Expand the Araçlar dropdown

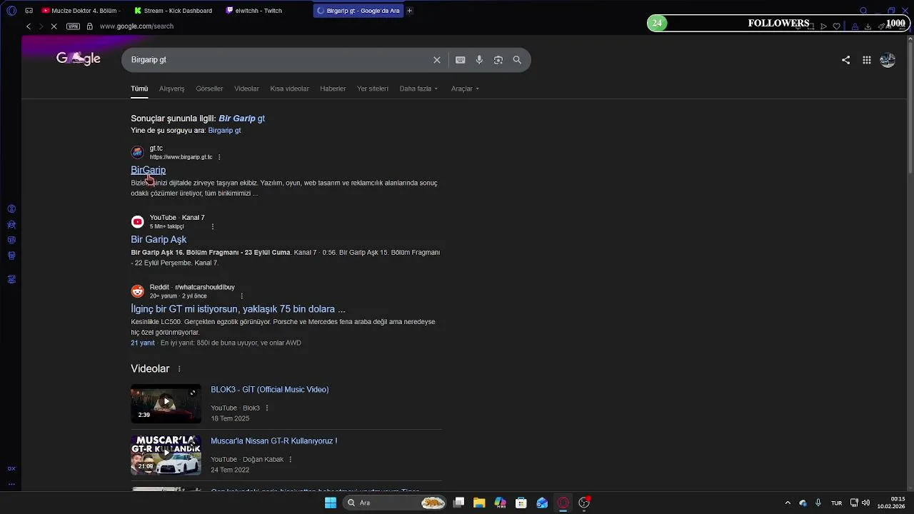pyautogui.click(x=465, y=89)
